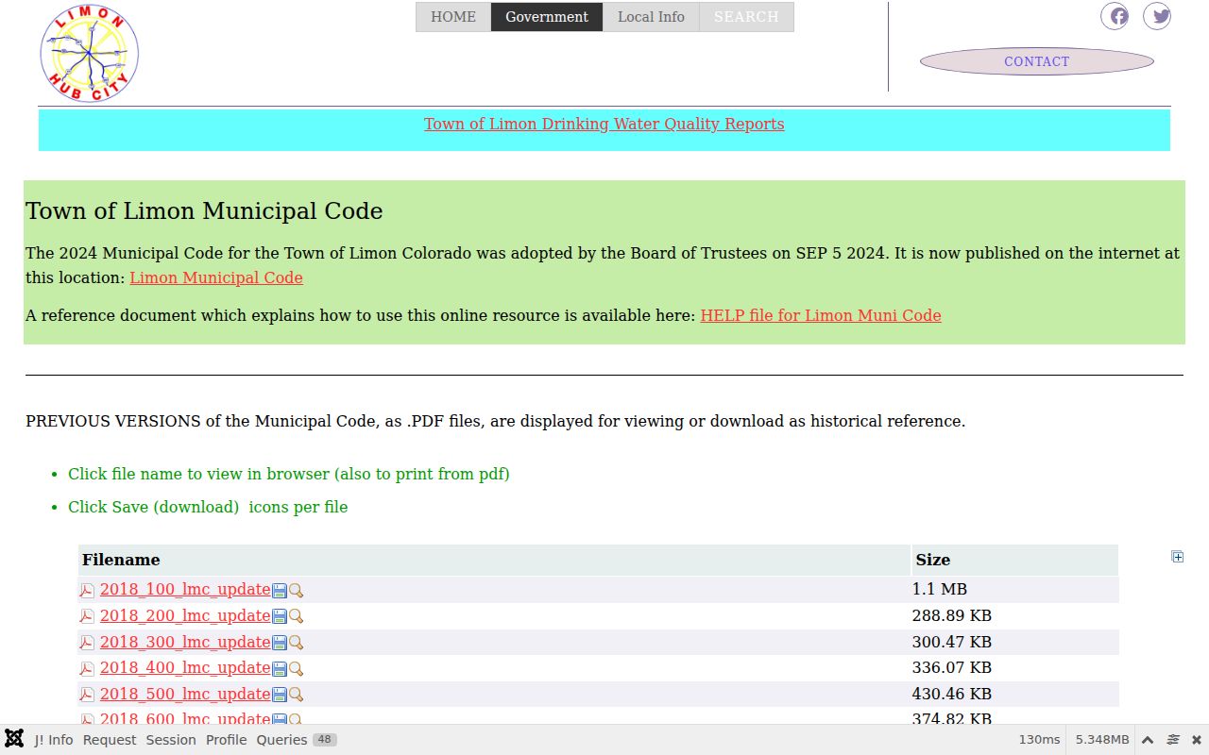Preview 2018_500_lmc_update with magnifier icon
The height and width of the screenshot is (755, 1209).
pyautogui.click(x=296, y=695)
